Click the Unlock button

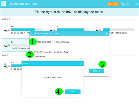click(96, 71)
